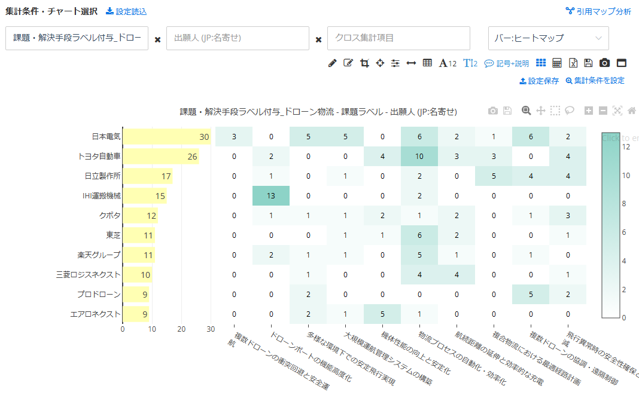This screenshot has height=401, width=639.
Task: Toggle the box select mode
Action: pyautogui.click(x=555, y=111)
